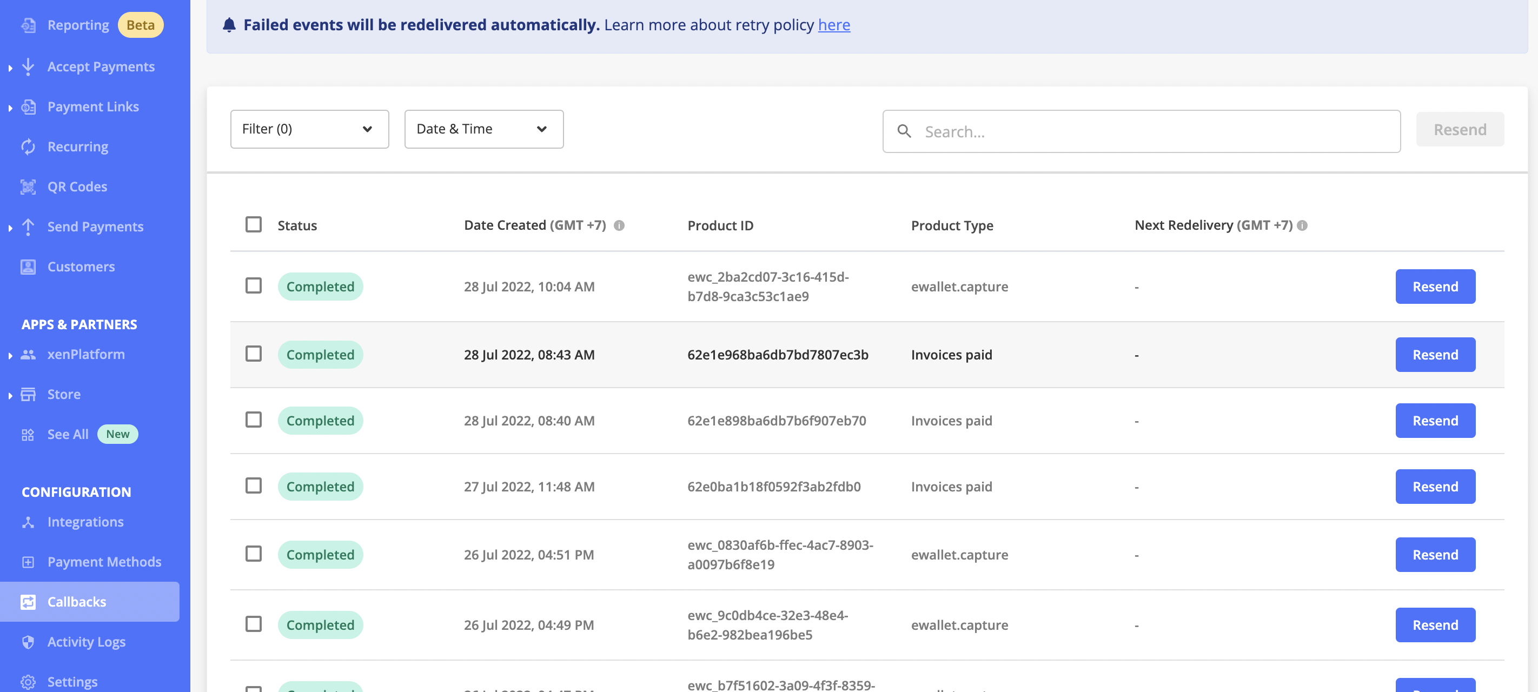1538x692 pixels.
Task: Click the Integrations icon
Action: [28, 522]
